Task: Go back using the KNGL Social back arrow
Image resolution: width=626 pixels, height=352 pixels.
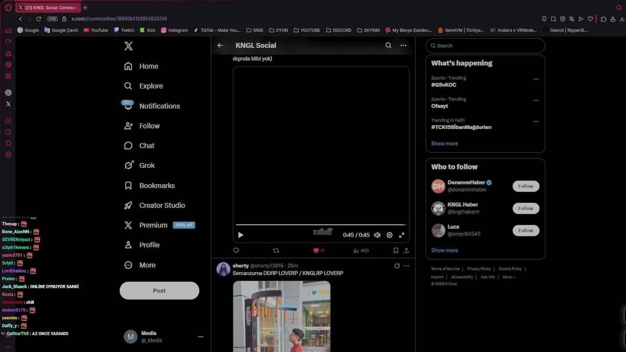Action: 220,45
